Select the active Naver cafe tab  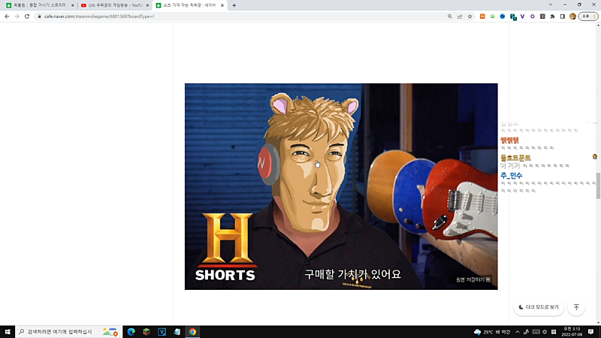pyautogui.click(x=190, y=5)
